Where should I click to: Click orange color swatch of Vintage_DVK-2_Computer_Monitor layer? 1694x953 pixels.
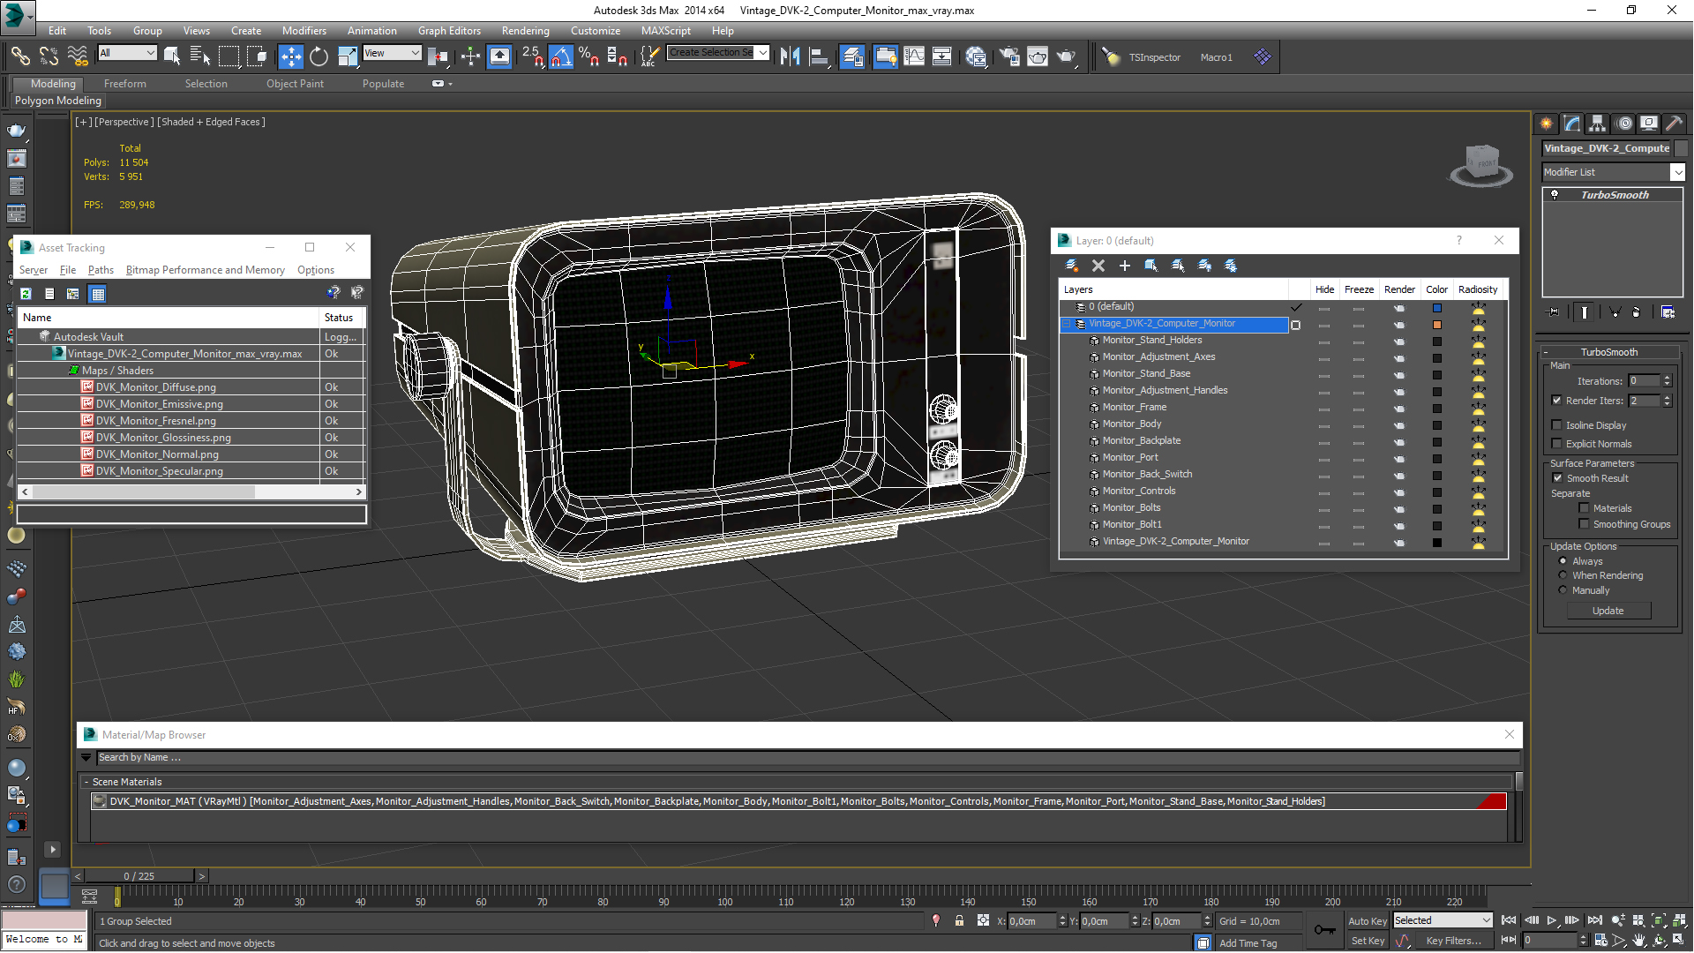point(1437,324)
